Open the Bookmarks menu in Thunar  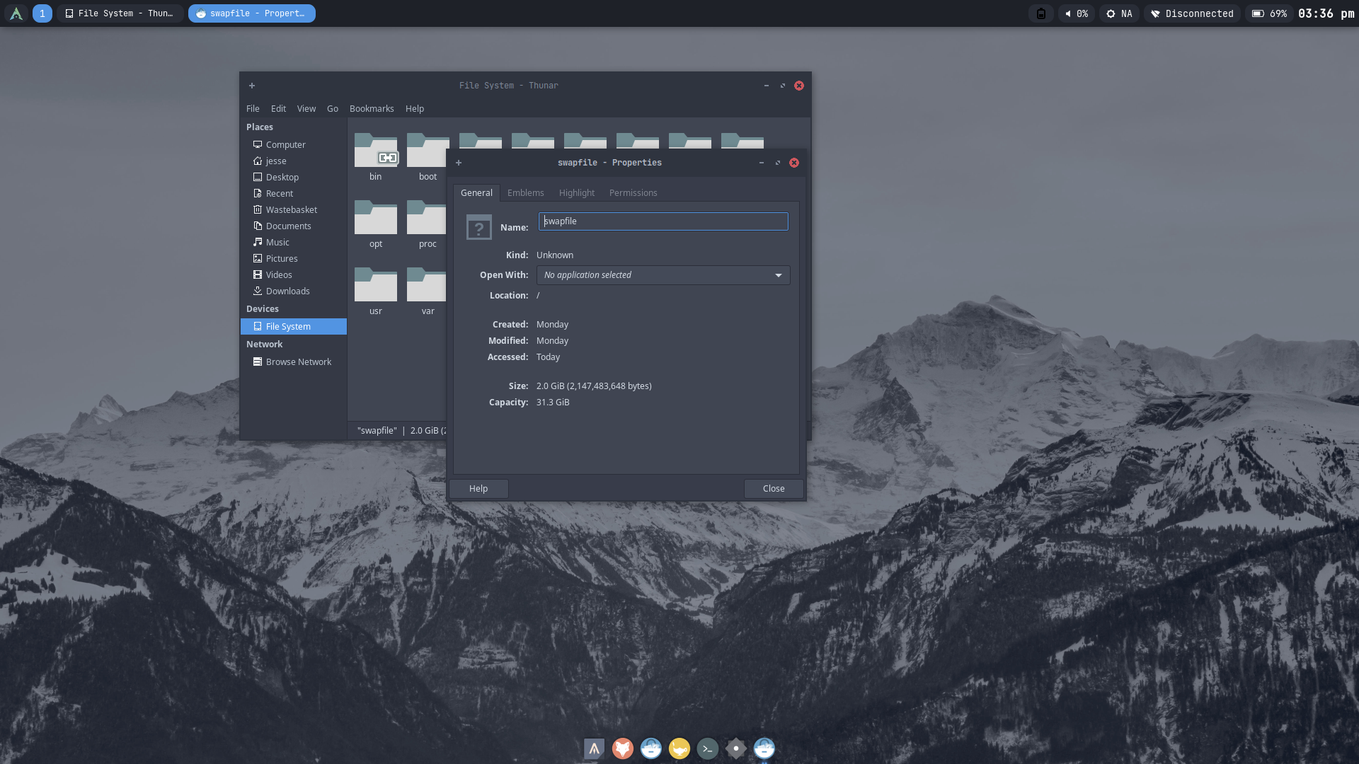click(x=372, y=109)
